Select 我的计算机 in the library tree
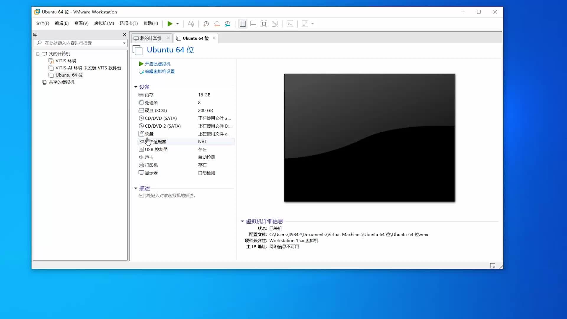This screenshot has height=319, width=567. [x=59, y=54]
